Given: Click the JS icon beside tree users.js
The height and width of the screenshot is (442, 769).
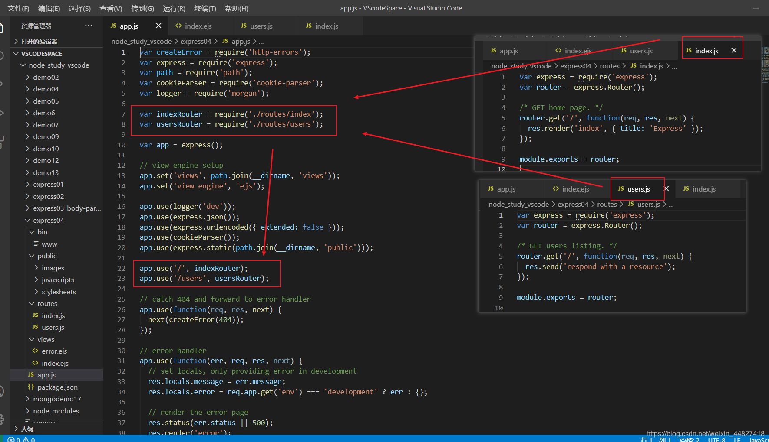Looking at the screenshot, I should 35,327.
